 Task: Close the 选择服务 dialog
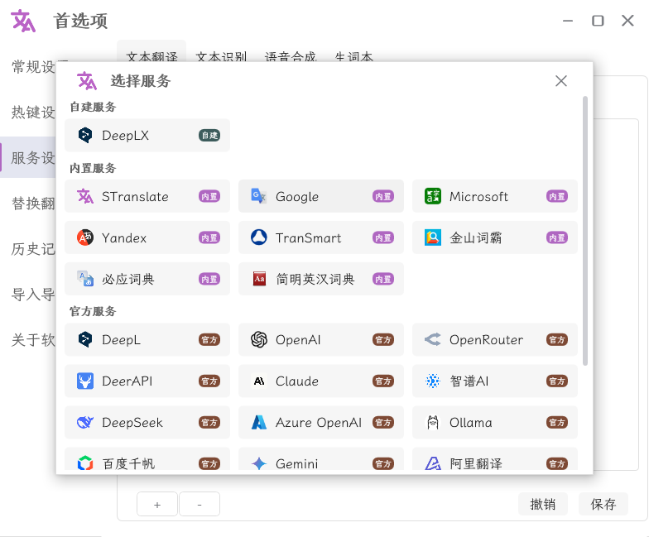coord(561,81)
